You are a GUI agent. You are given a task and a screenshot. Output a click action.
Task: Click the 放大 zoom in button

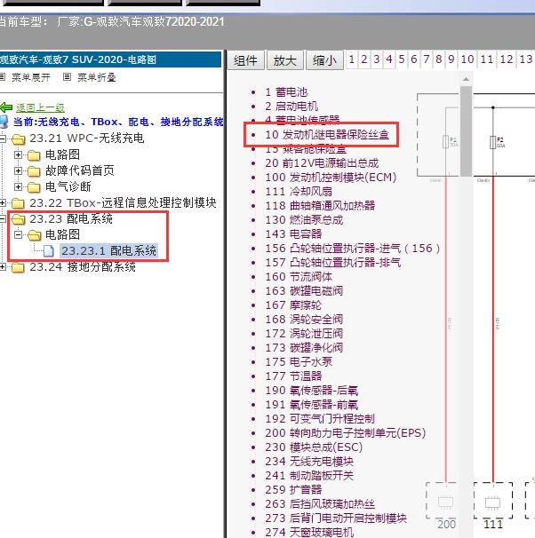point(285,60)
